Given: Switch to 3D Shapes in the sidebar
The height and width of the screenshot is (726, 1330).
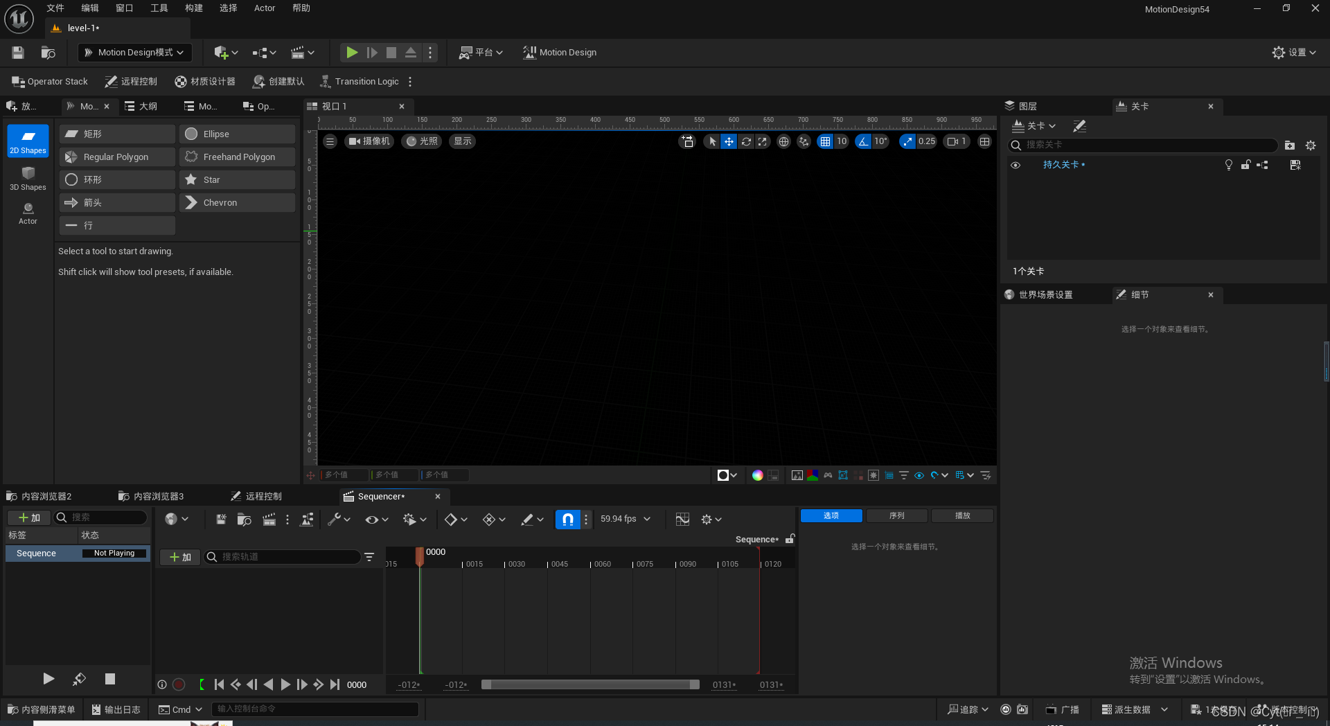Looking at the screenshot, I should click(28, 177).
